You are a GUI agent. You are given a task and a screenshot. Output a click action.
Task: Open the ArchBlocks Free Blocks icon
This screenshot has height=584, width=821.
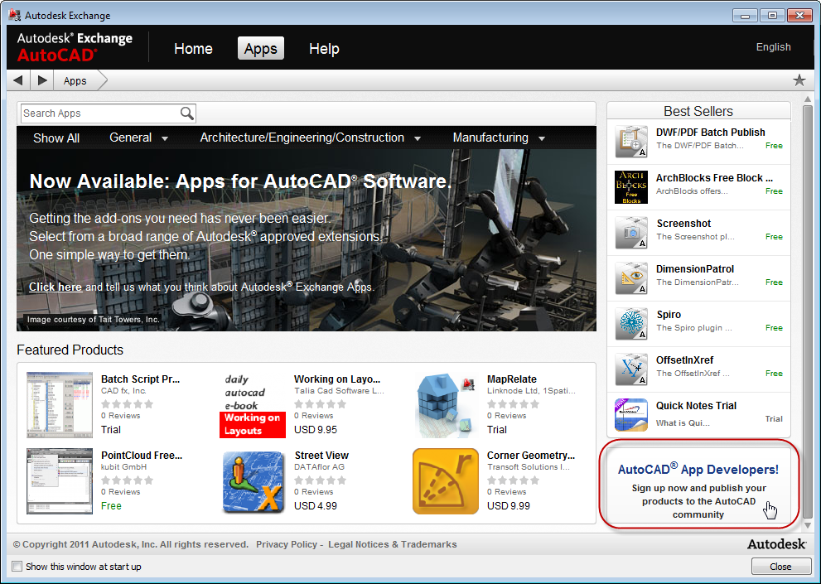pyautogui.click(x=630, y=187)
